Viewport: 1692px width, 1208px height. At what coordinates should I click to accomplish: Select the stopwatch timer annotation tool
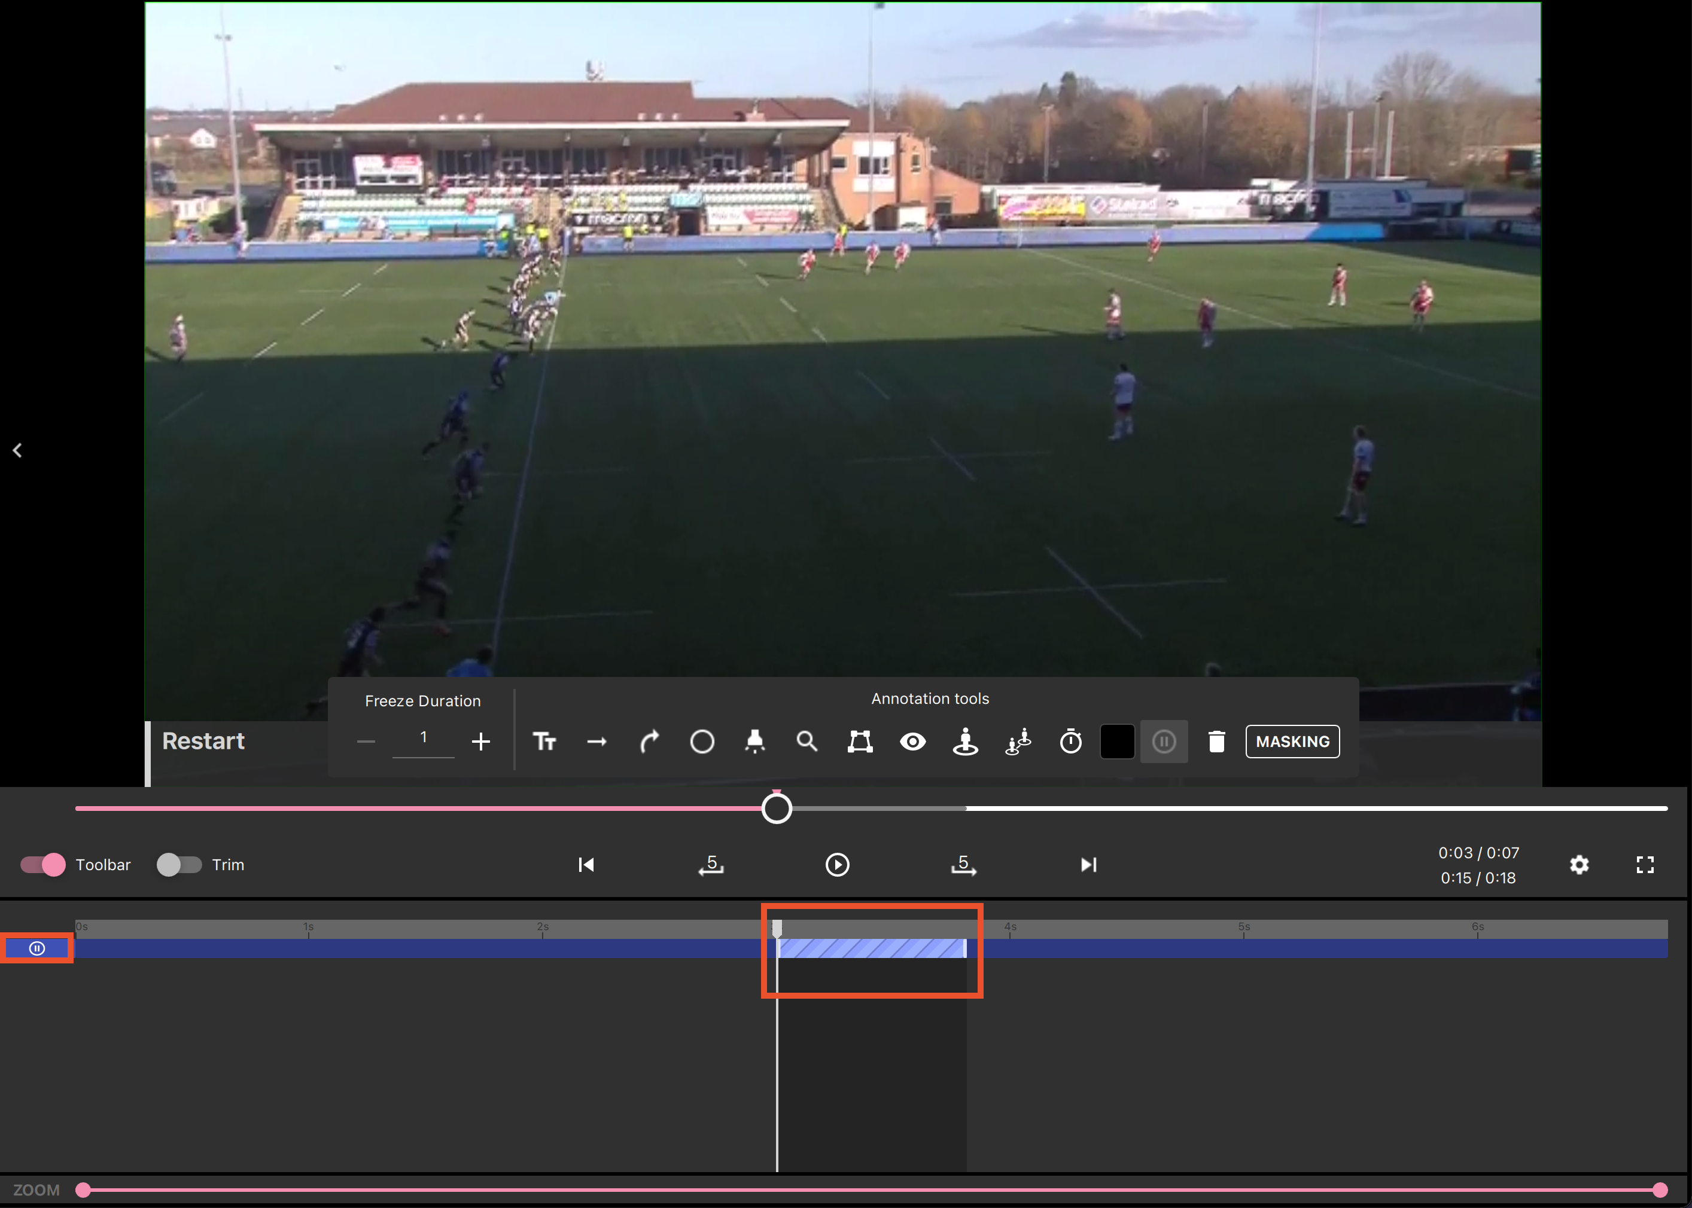(x=1071, y=742)
